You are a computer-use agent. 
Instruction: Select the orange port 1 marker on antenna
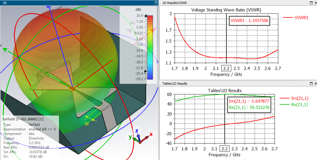[x=72, y=88]
